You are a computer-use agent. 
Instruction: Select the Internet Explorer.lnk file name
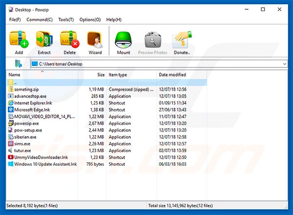tap(33, 103)
